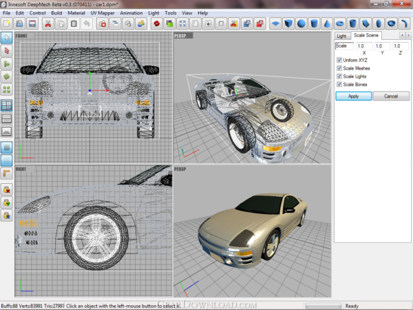This screenshot has width=413, height=310.
Task: Open the Light menu
Action: (153, 13)
